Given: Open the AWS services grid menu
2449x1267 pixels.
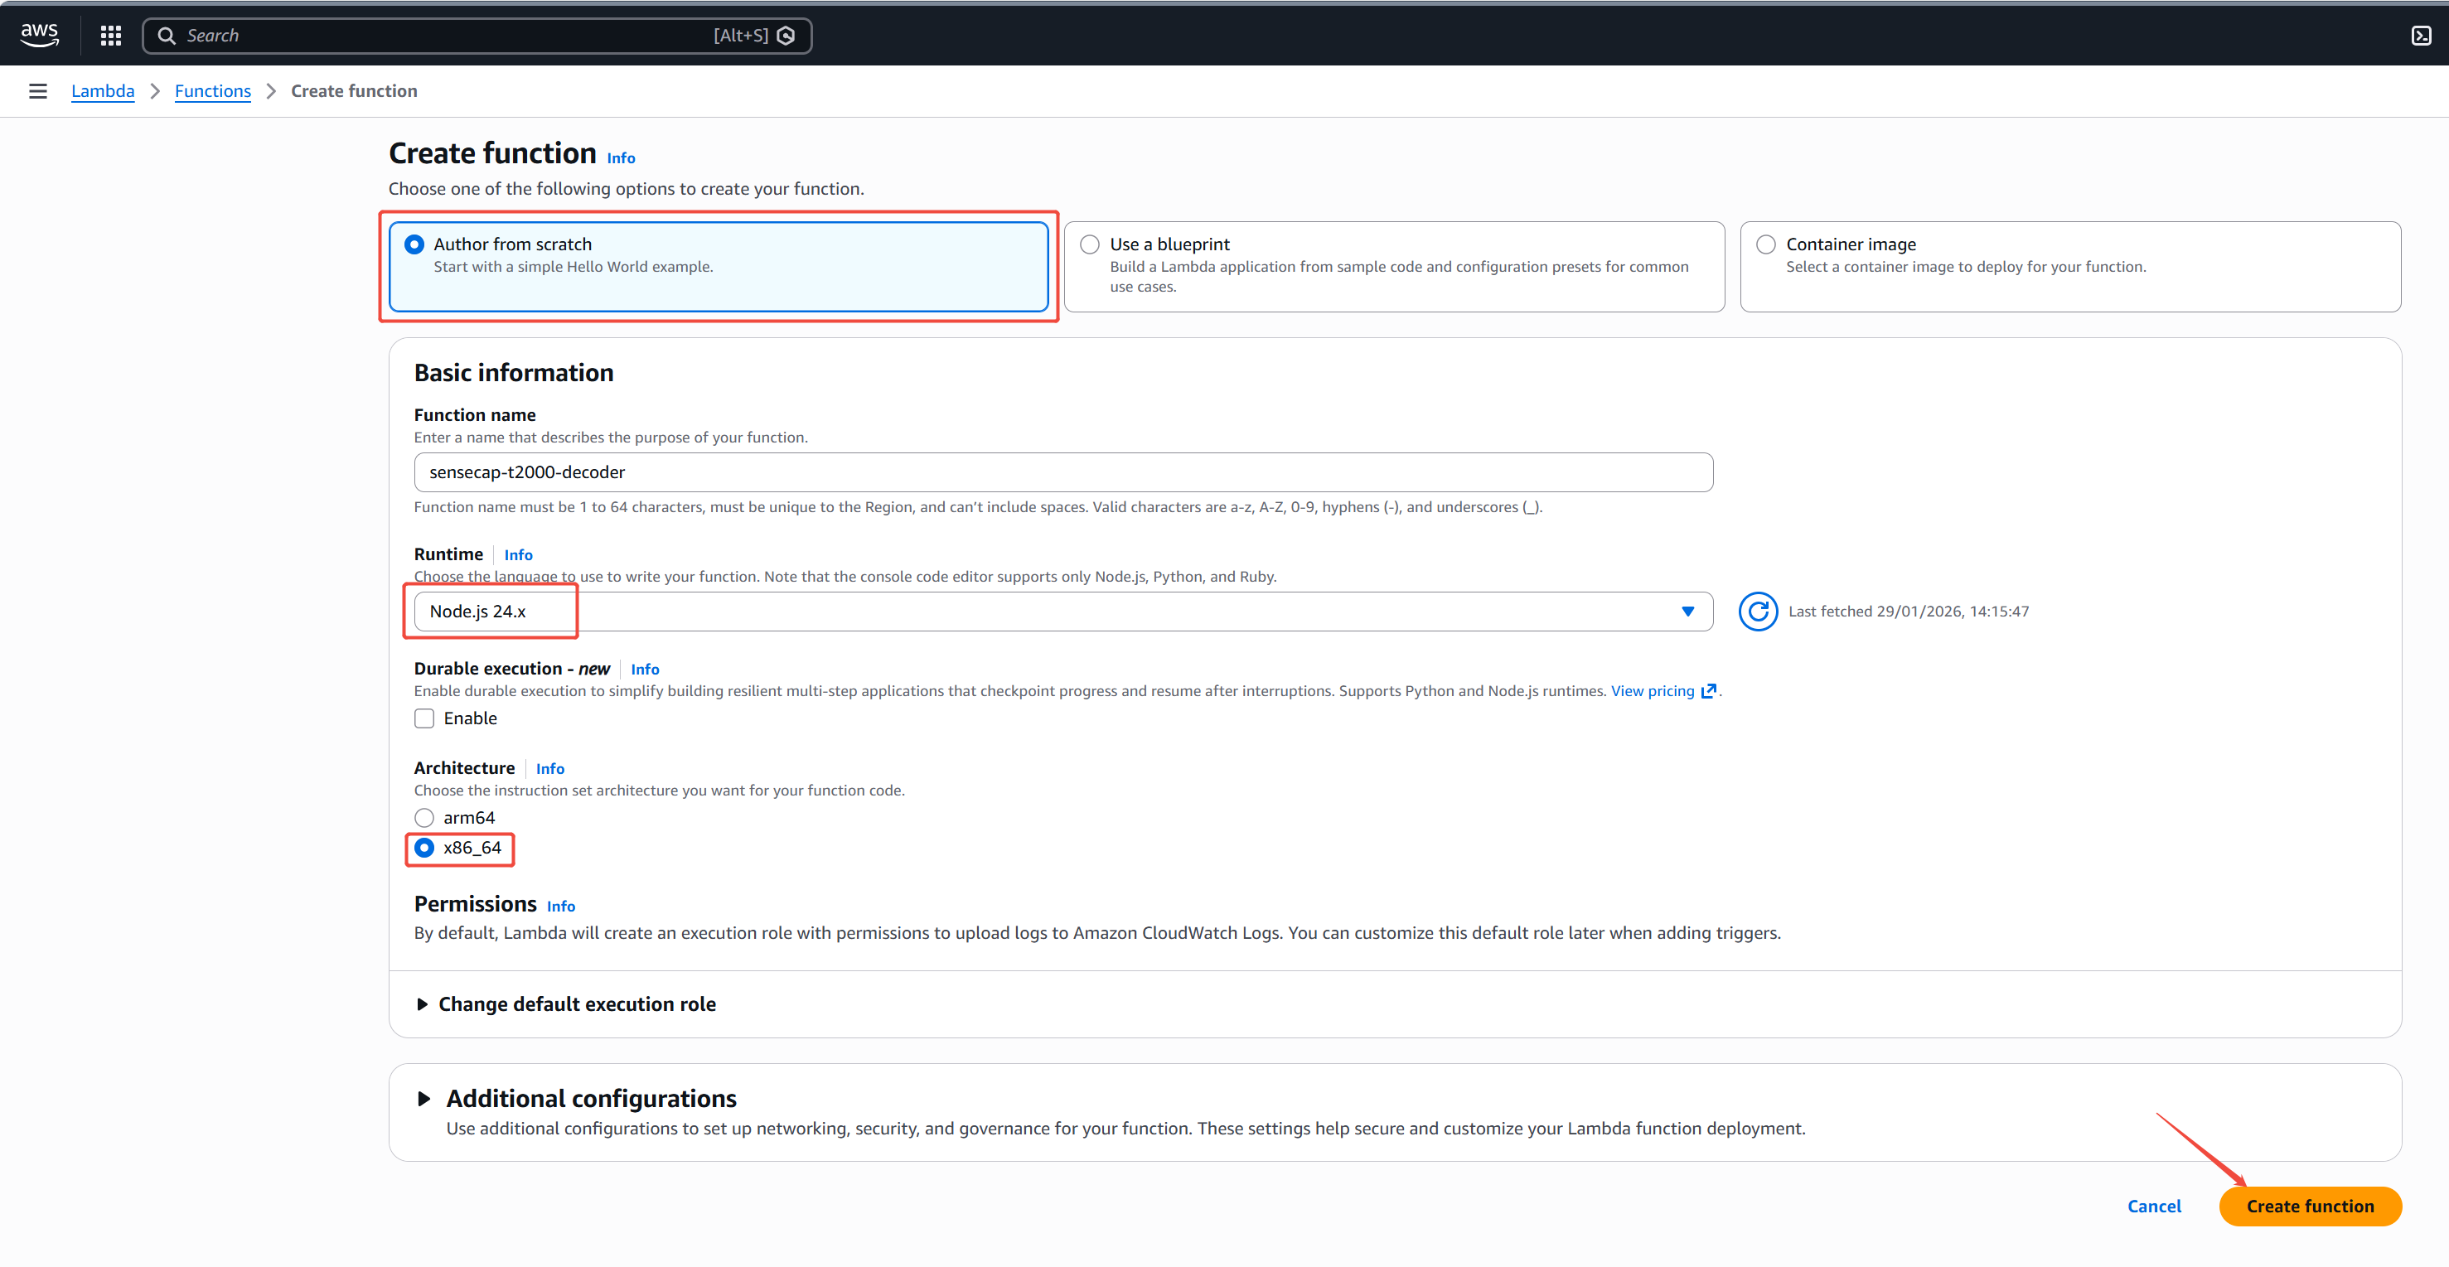Looking at the screenshot, I should 111,35.
